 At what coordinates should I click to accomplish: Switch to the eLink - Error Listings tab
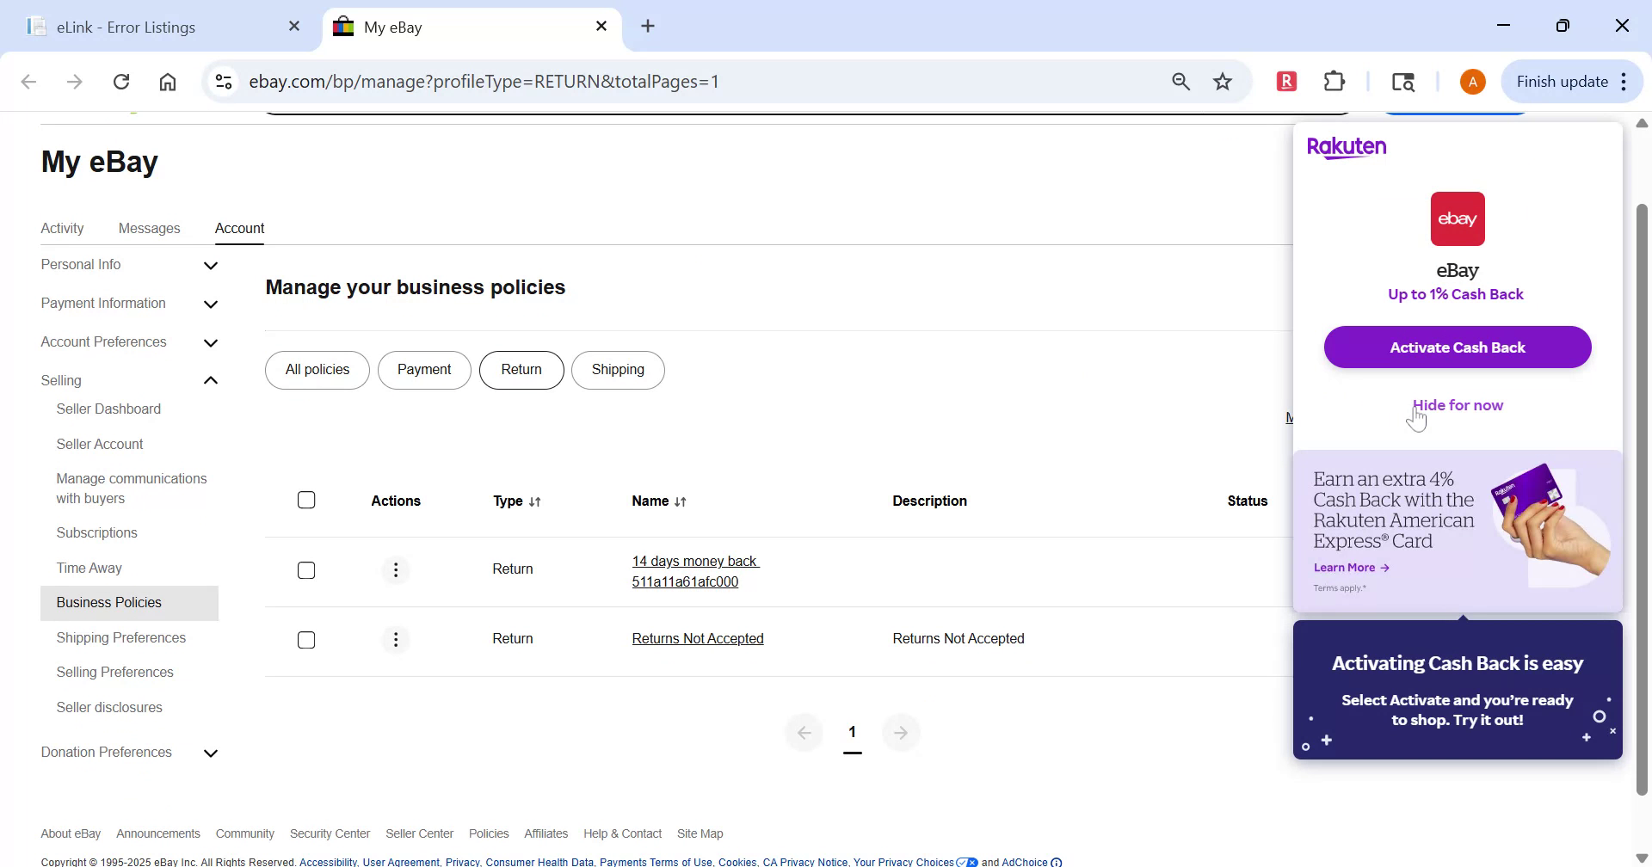pos(126,27)
